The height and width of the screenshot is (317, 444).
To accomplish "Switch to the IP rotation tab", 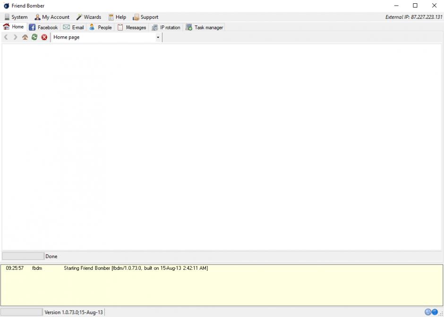I will 166,27.
